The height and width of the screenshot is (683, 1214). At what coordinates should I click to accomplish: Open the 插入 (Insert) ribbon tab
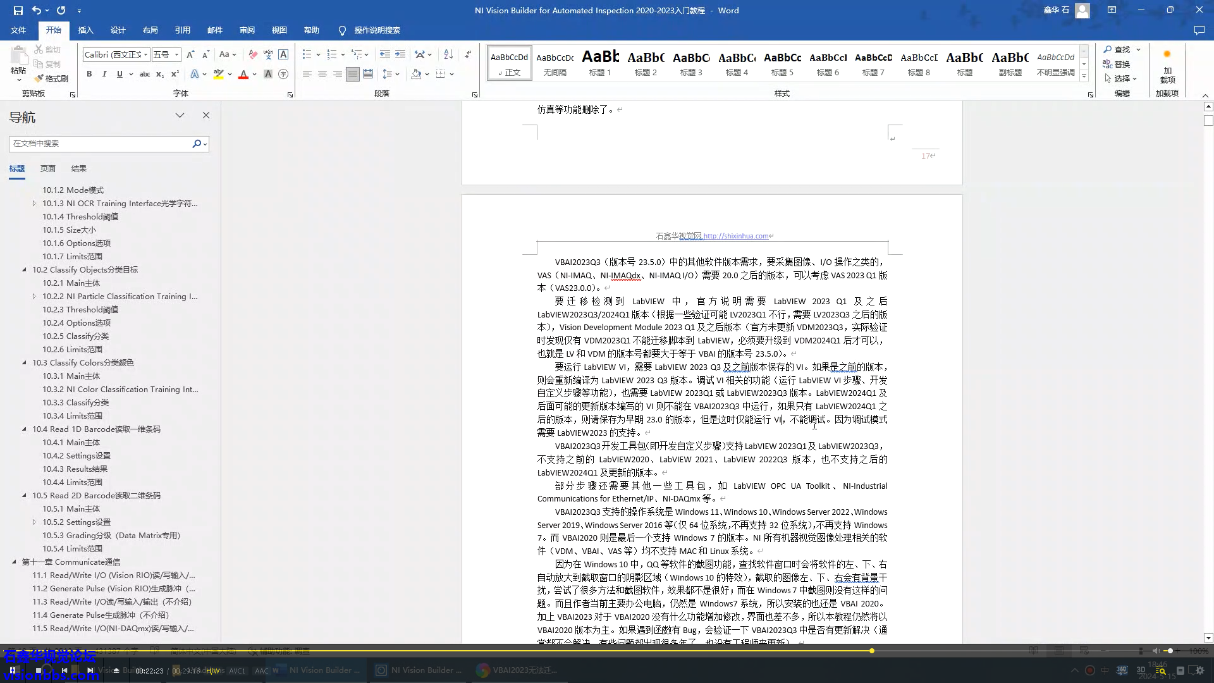tap(85, 30)
